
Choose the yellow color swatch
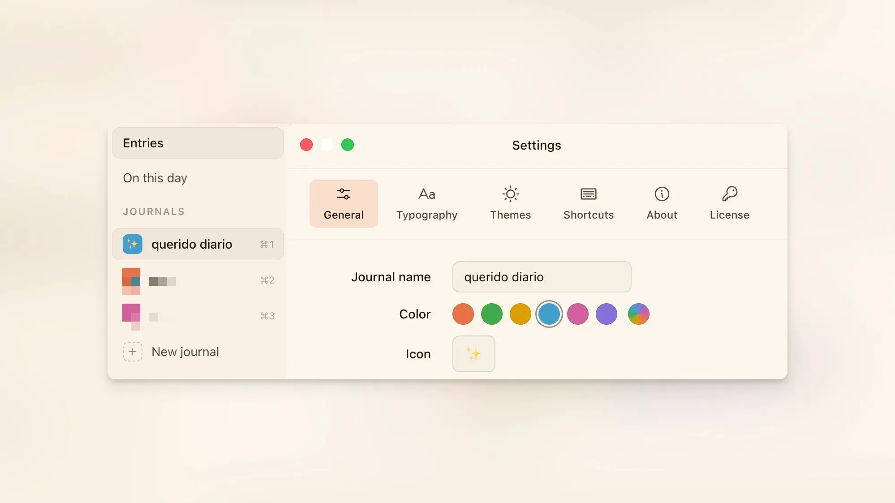point(520,314)
